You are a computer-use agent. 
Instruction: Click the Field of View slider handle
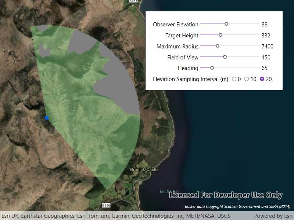coord(225,57)
